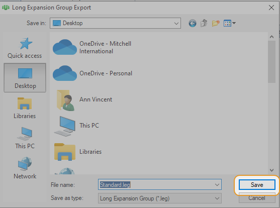The image size is (280, 208).
Task: Go up one folder level
Action: pyautogui.click(x=204, y=23)
